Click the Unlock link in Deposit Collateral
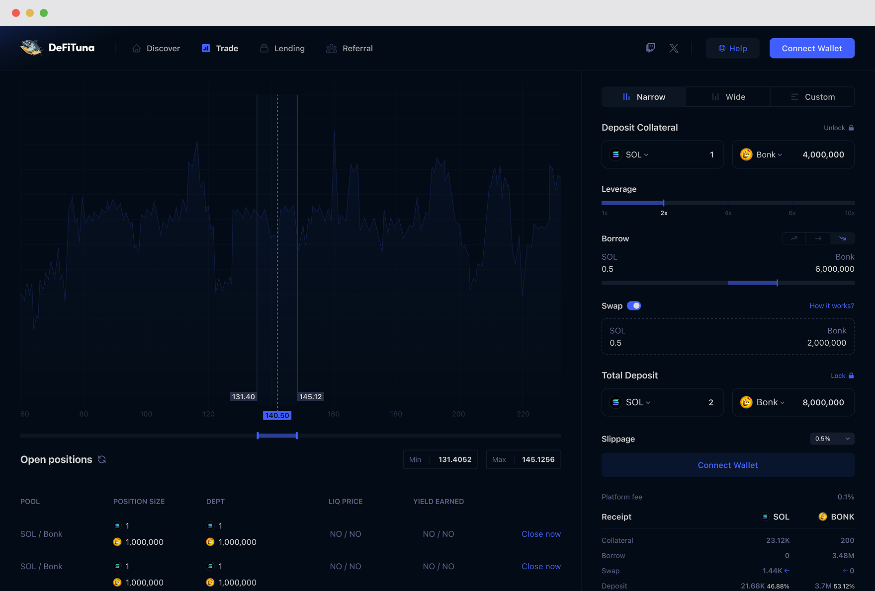The image size is (875, 591). [839, 128]
